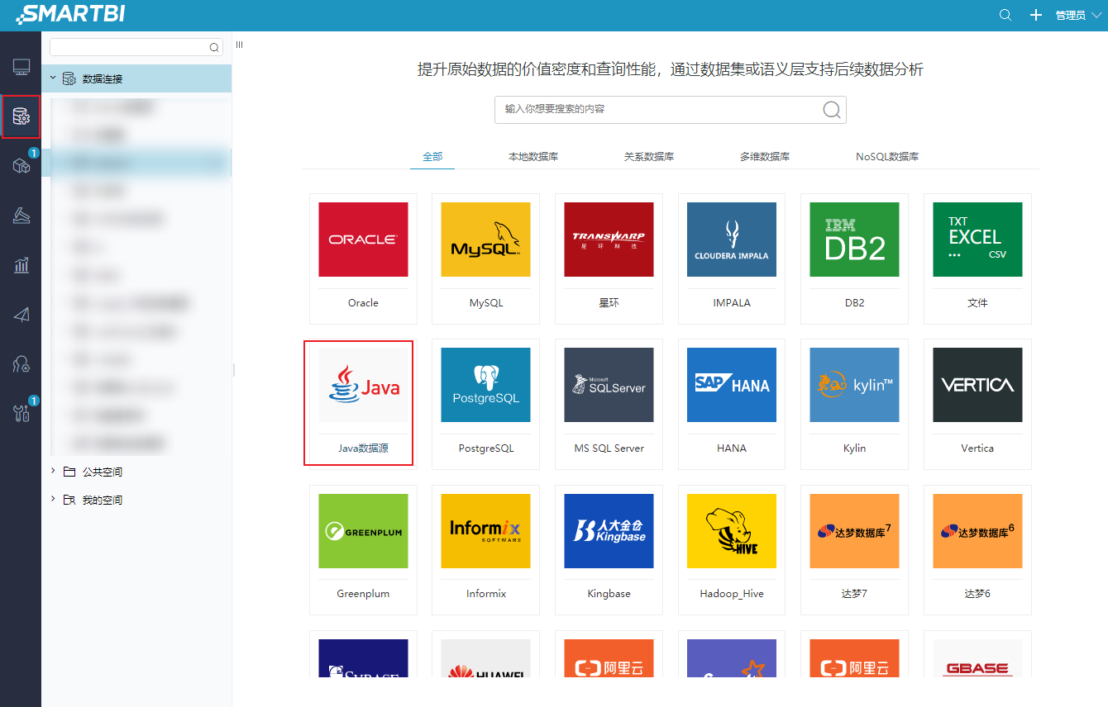Open the 管理员 user dropdown
Image resolution: width=1108 pixels, height=707 pixels.
coord(1077,16)
